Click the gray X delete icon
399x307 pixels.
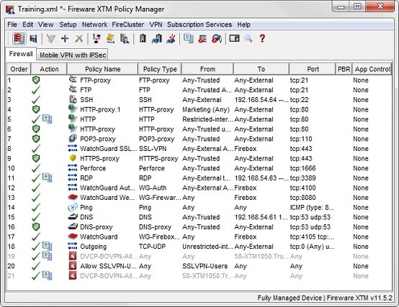click(79, 39)
